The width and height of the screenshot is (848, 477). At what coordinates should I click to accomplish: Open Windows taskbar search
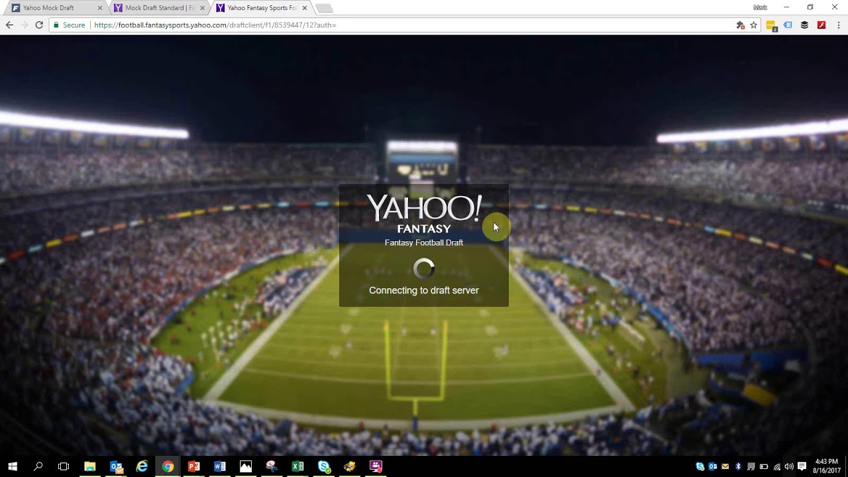coord(38,466)
